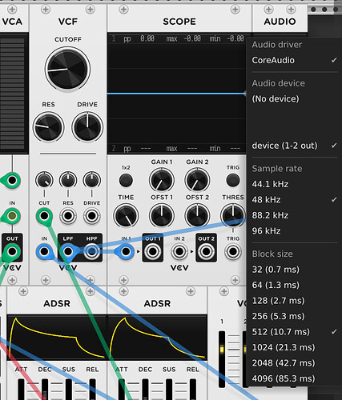The height and width of the screenshot is (400, 342).
Task: Choose block size 32 (0.7 ms)
Action: pyautogui.click(x=294, y=270)
